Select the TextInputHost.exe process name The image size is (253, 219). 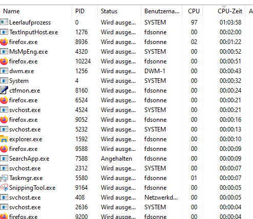[34, 32]
